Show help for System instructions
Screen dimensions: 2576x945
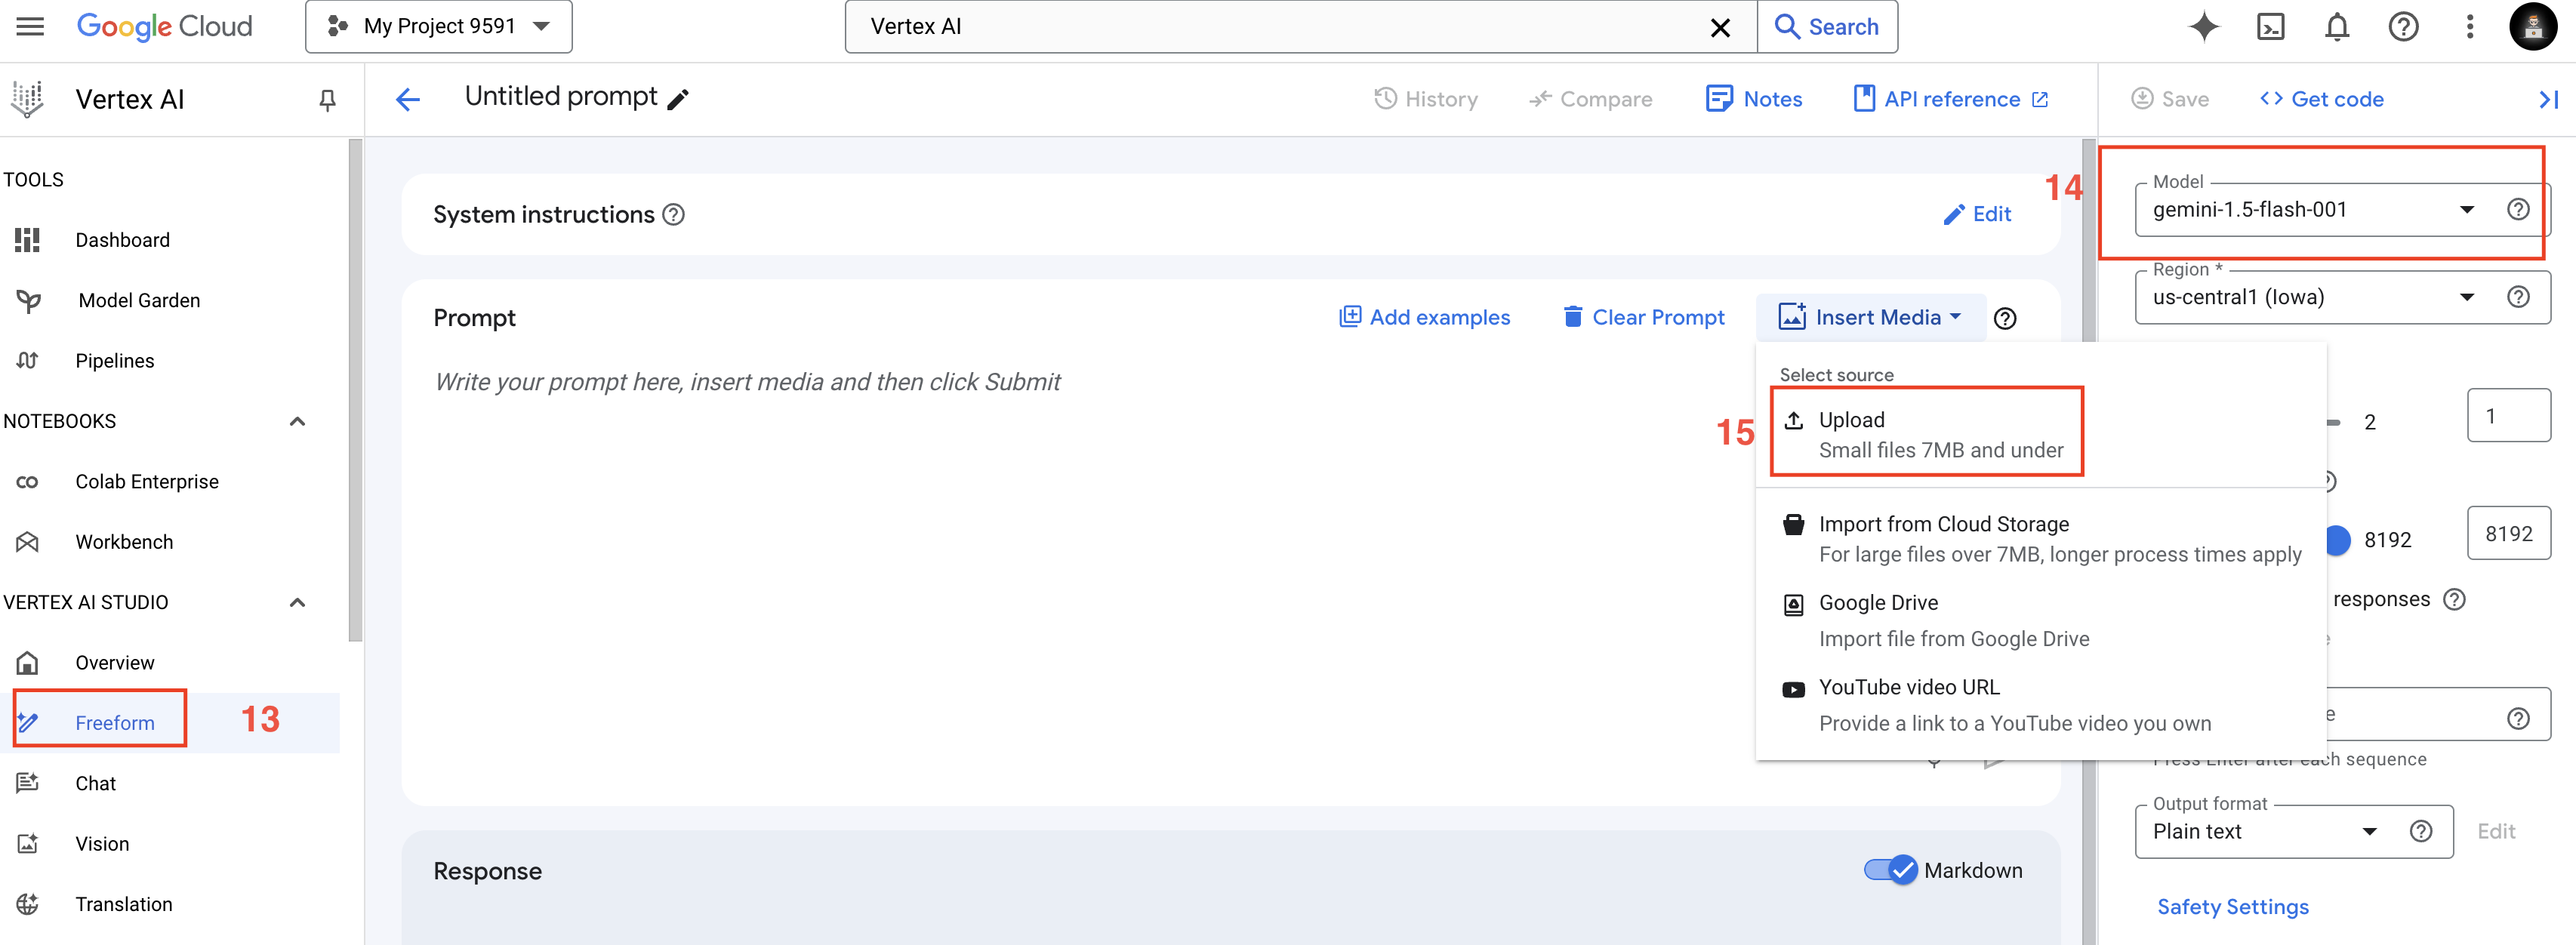pyautogui.click(x=674, y=215)
